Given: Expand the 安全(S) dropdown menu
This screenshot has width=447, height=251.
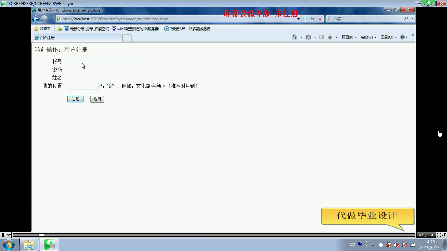Looking at the screenshot, I should [x=368, y=37].
